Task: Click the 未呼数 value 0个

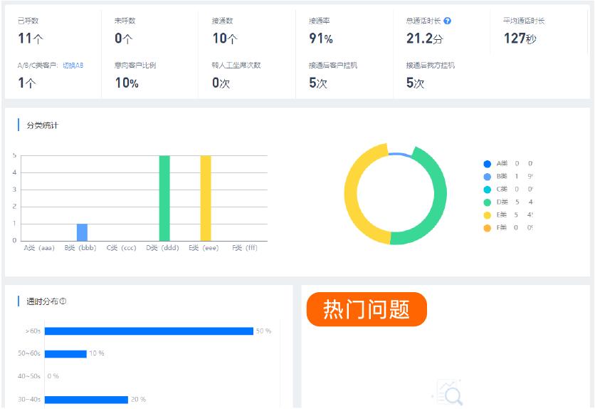Action: point(124,38)
